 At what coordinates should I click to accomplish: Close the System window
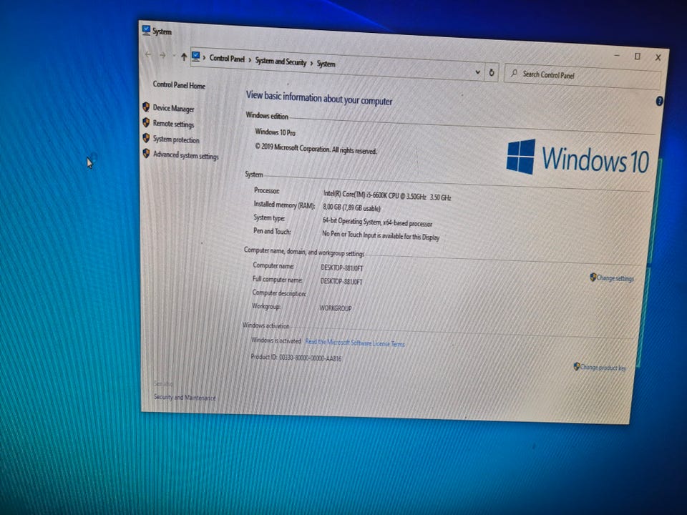(x=658, y=57)
